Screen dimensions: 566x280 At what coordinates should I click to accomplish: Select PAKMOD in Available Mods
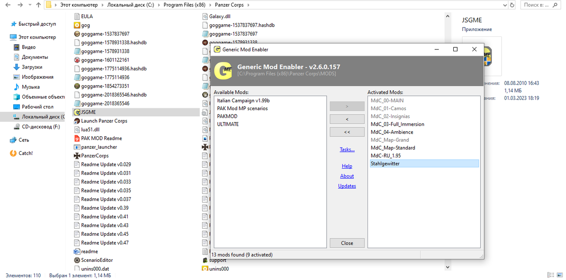(227, 116)
